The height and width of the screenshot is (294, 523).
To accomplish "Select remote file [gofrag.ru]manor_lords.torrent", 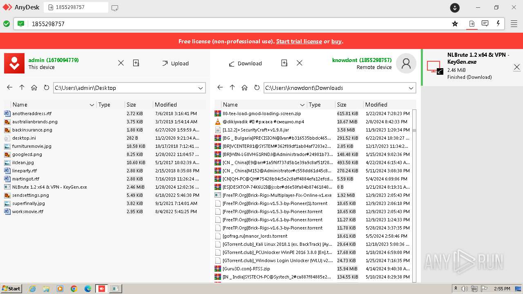I will coord(313,236).
